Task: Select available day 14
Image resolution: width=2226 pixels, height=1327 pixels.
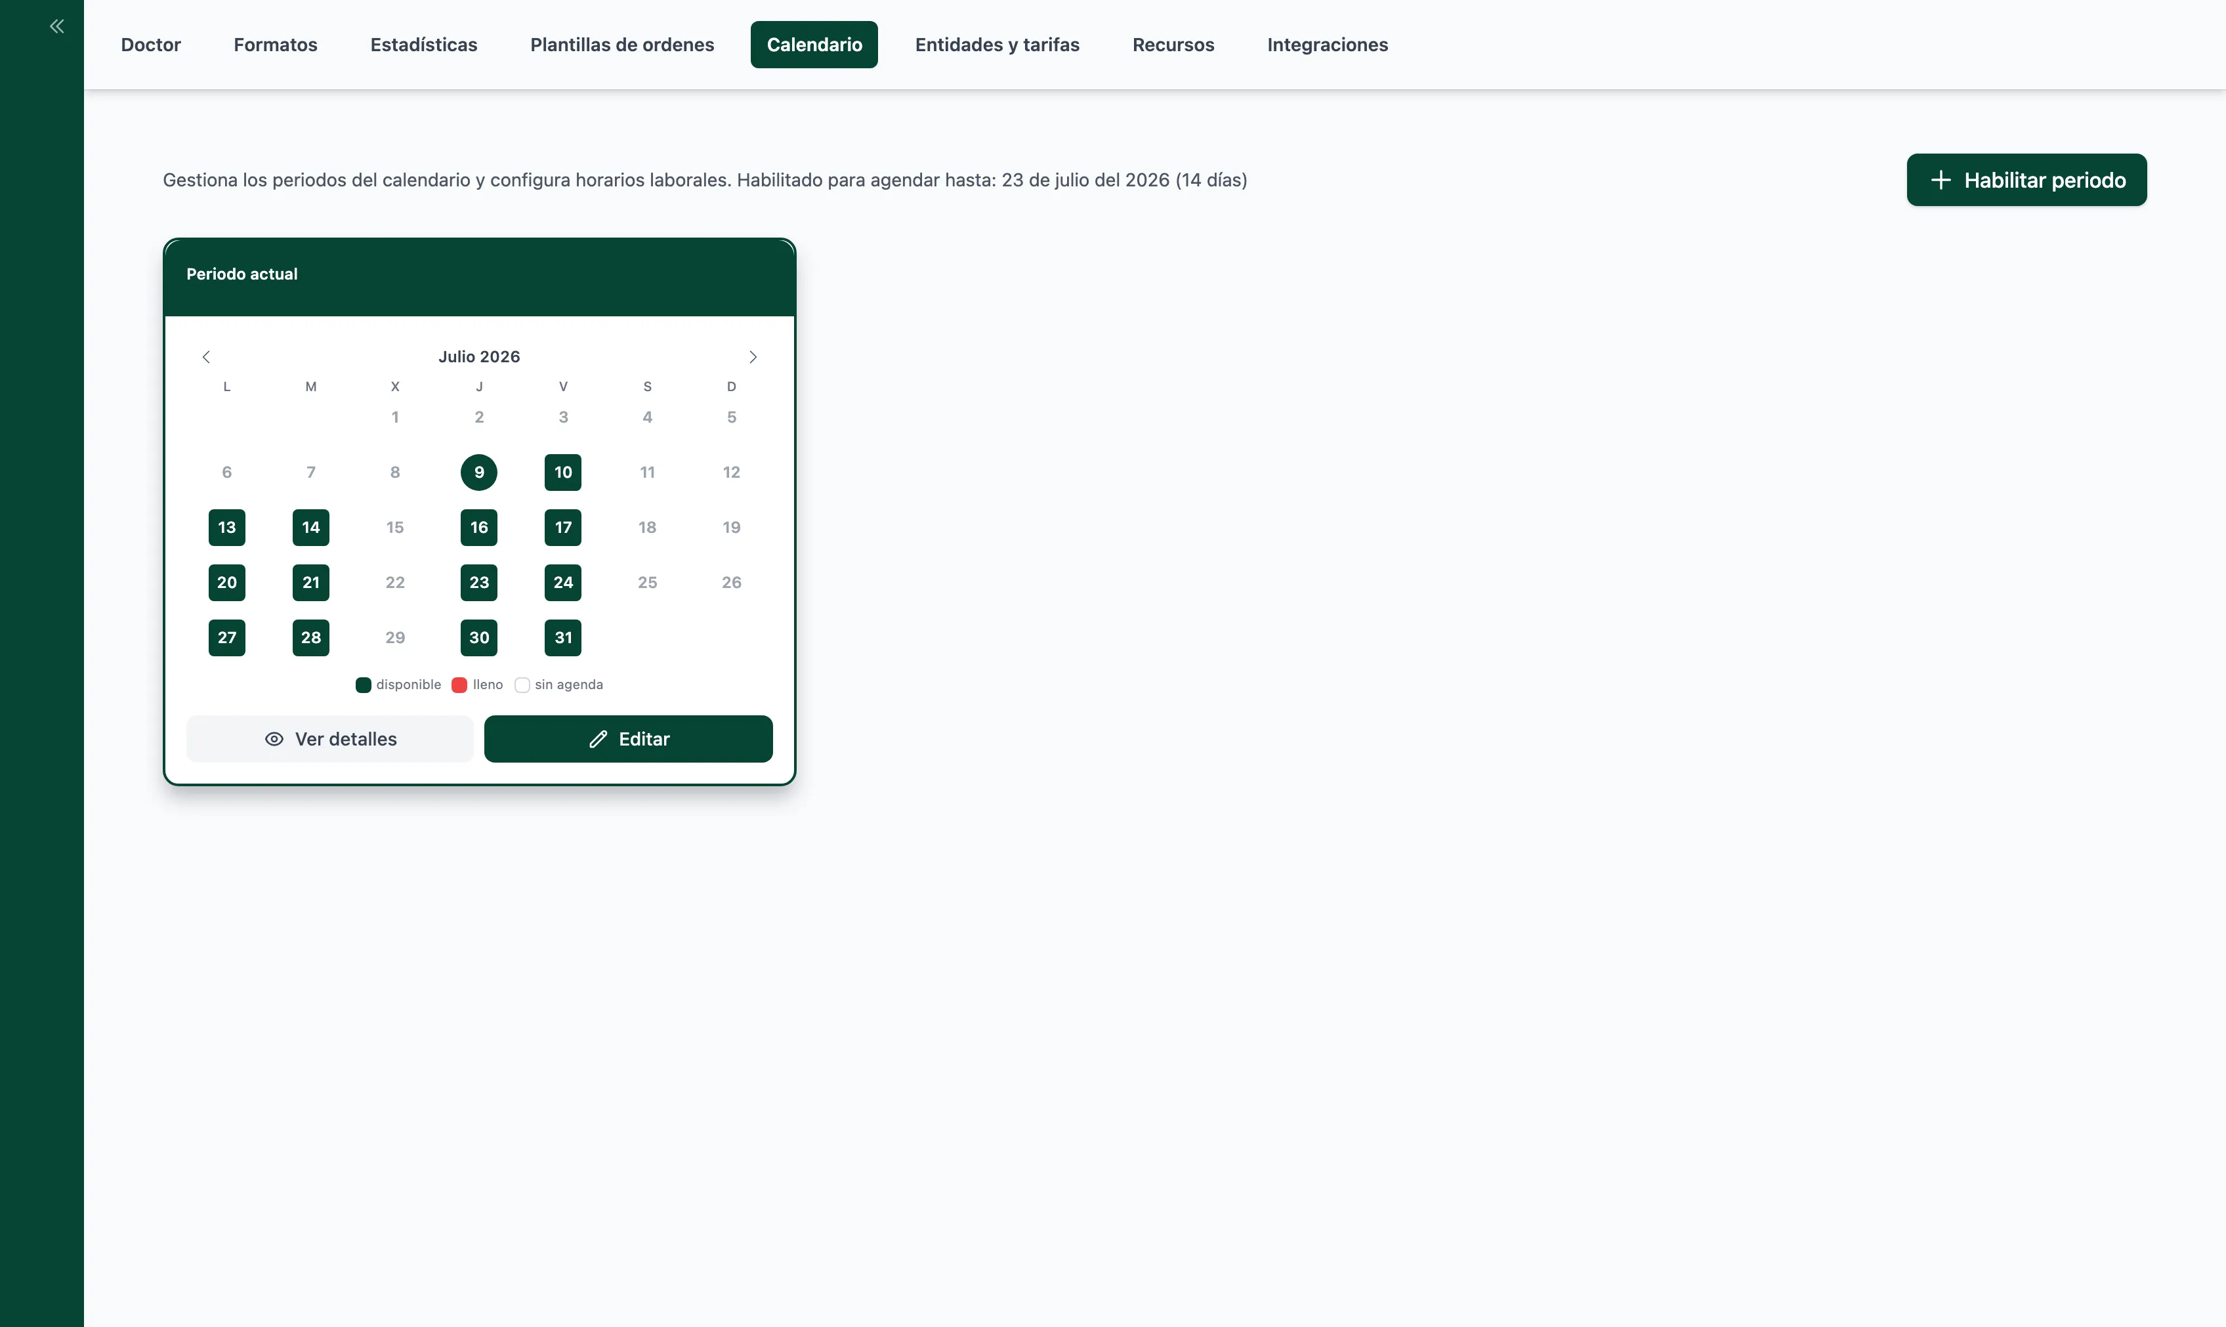Action: (x=311, y=528)
